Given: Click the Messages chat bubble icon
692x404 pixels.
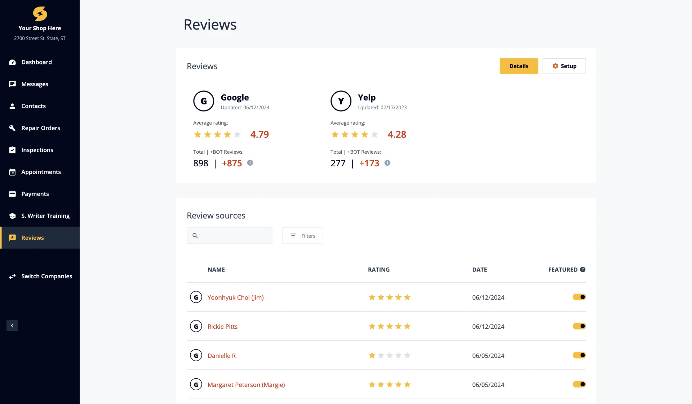Looking at the screenshot, I should point(12,84).
